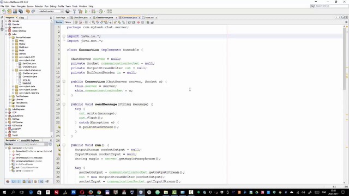Viewport: 349px width, 196px height.
Task: Switch to the ChatServer.java editor tab
Action: click(x=104, y=17)
